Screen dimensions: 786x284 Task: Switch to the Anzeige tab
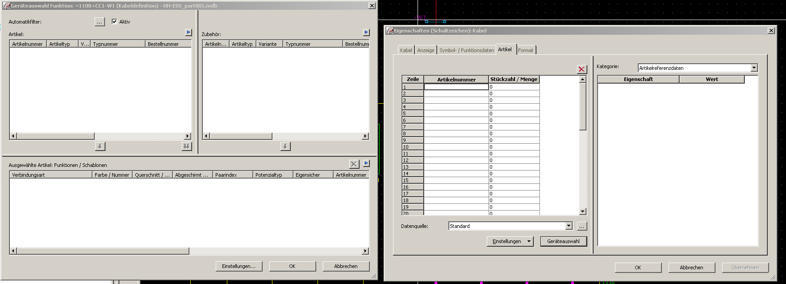pyautogui.click(x=426, y=50)
